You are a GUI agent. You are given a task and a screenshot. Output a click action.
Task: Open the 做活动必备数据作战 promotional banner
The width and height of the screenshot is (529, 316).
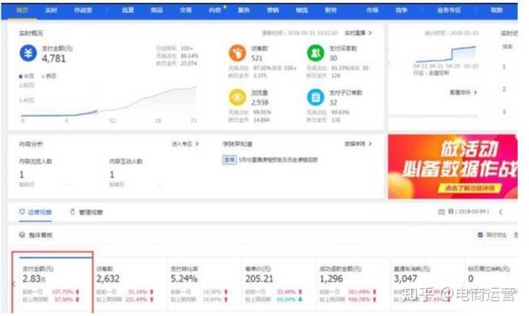pyautogui.click(x=453, y=166)
